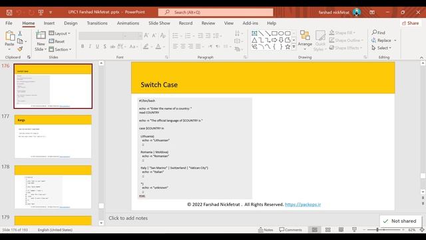
Task: Switch to the Design tab
Action: point(71,23)
